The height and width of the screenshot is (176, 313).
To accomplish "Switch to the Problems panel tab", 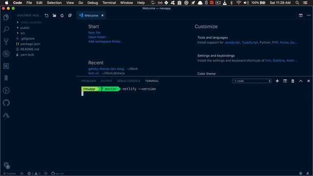I will (89, 81).
